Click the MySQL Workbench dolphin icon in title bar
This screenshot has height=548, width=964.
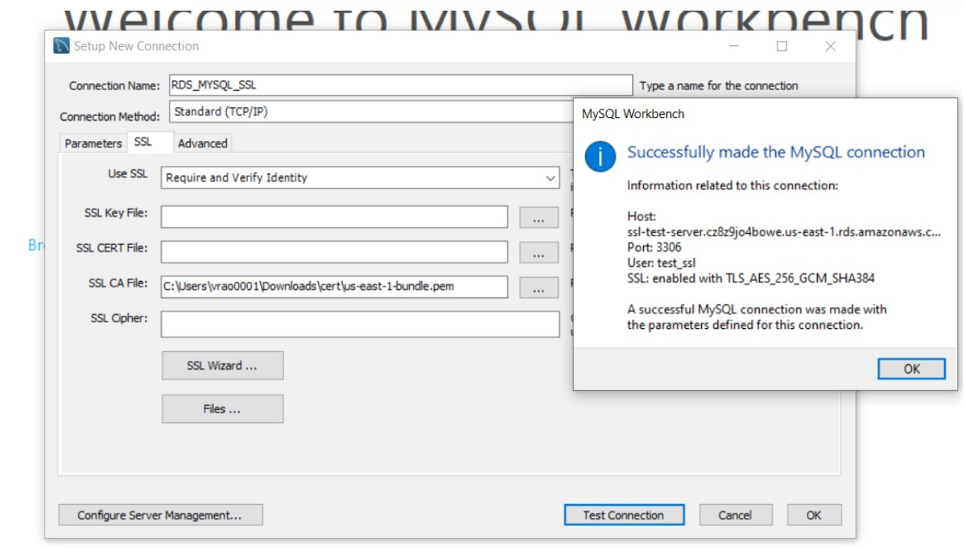(62, 46)
